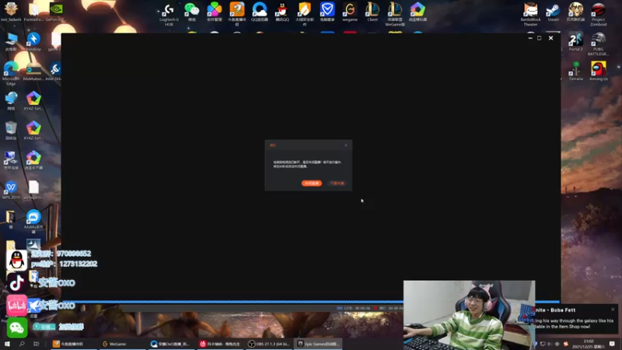This screenshot has height=350, width=622.
Task: Open the taskbar search icon
Action: pos(22,344)
